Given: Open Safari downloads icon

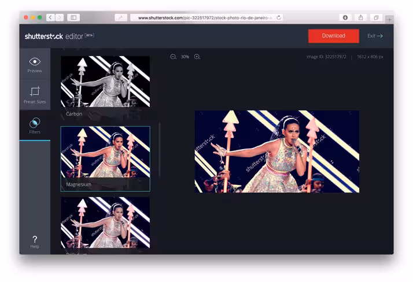Looking at the screenshot, I should (345, 17).
